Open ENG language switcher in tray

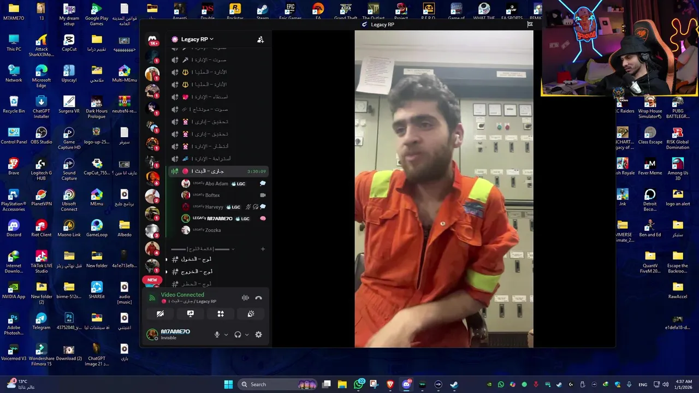click(643, 384)
